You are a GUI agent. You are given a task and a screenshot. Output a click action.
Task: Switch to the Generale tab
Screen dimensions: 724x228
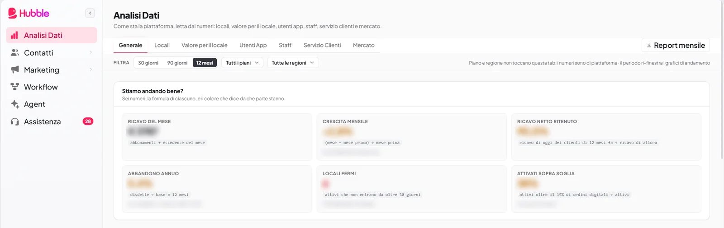click(x=130, y=45)
